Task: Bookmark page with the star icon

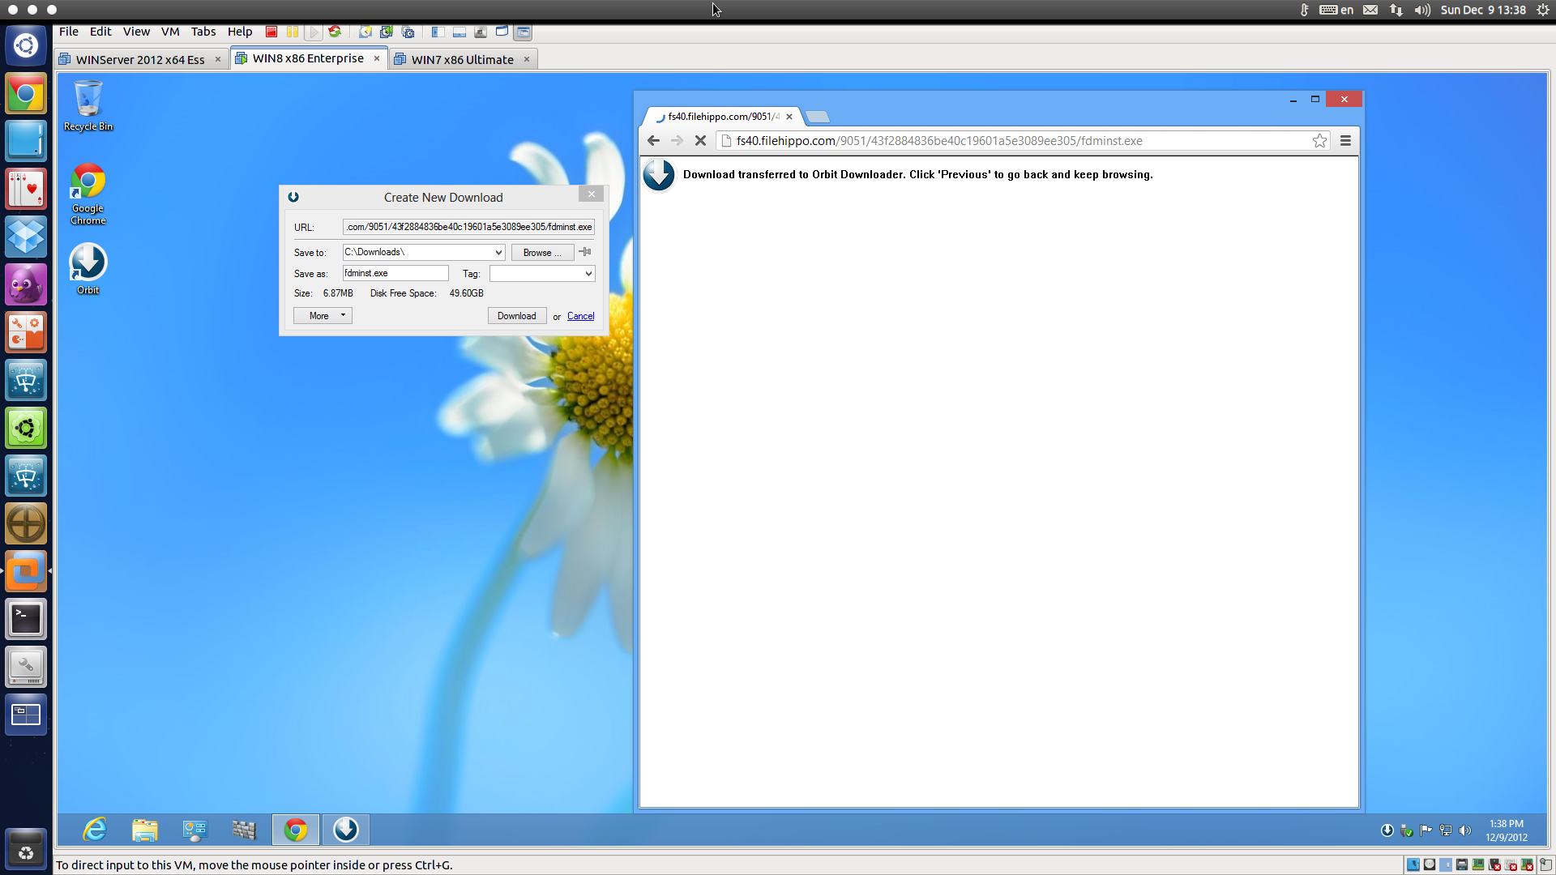Action: 1319,140
